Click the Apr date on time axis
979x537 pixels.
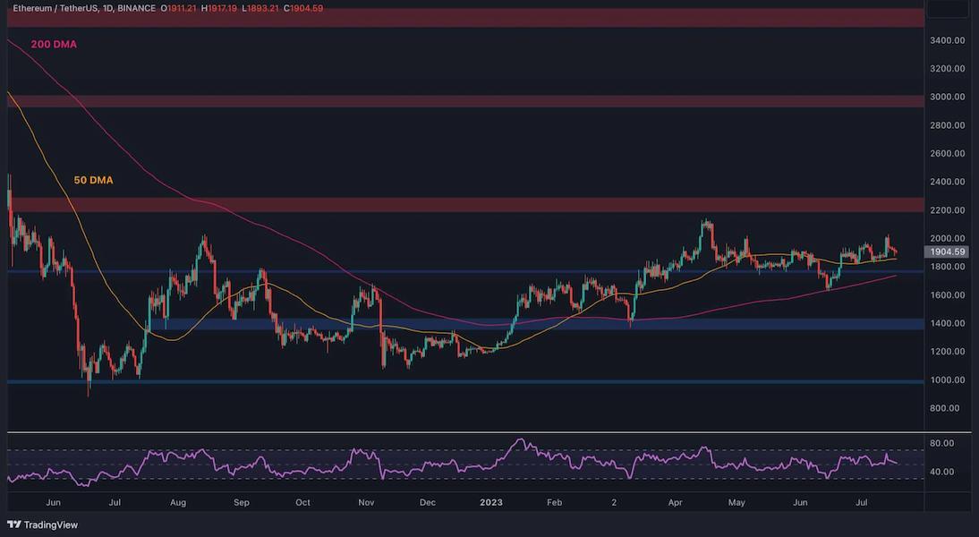pos(675,502)
